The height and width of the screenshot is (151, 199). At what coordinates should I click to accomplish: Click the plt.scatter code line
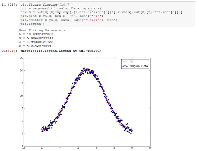69,20
